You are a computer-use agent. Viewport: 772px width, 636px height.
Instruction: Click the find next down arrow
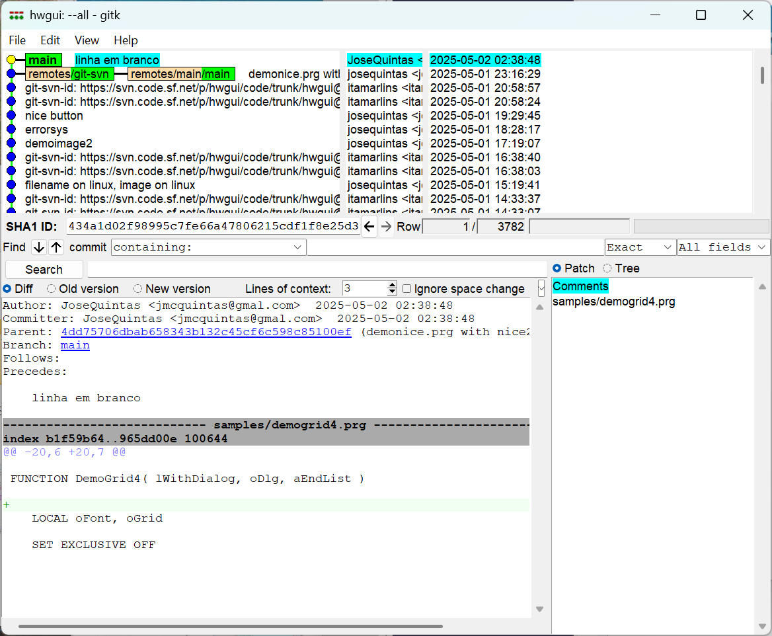point(39,247)
